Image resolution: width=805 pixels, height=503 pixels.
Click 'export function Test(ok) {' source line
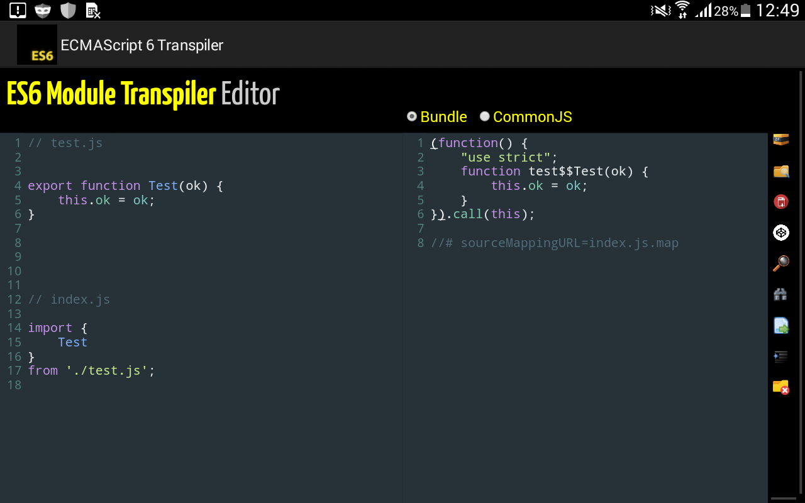coord(126,185)
